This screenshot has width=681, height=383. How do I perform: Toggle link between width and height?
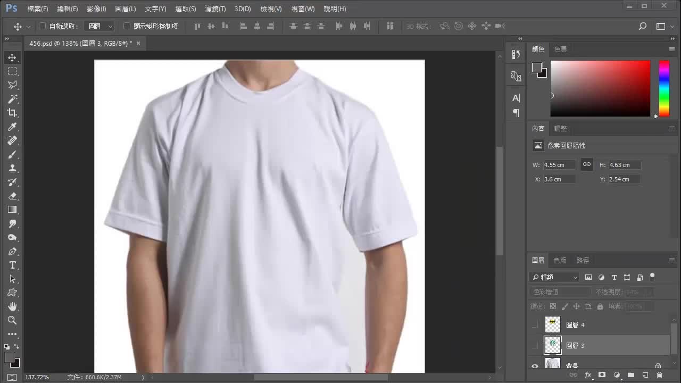(x=586, y=165)
